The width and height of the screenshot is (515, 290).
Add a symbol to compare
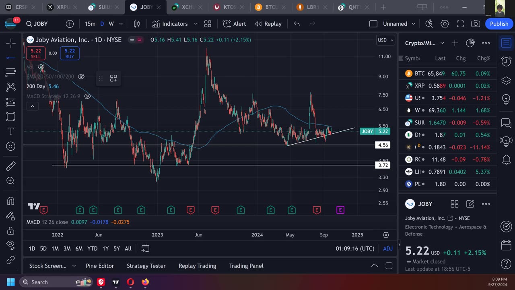coord(70,24)
